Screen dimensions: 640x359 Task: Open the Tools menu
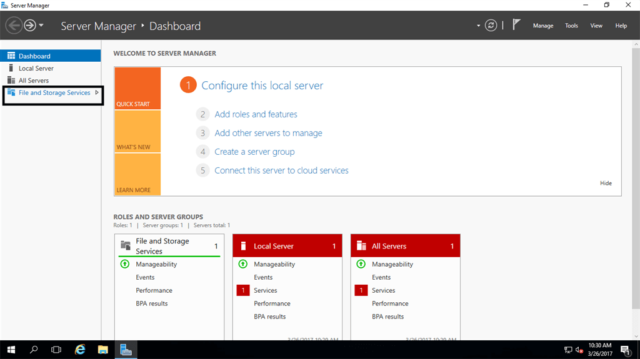click(x=571, y=26)
